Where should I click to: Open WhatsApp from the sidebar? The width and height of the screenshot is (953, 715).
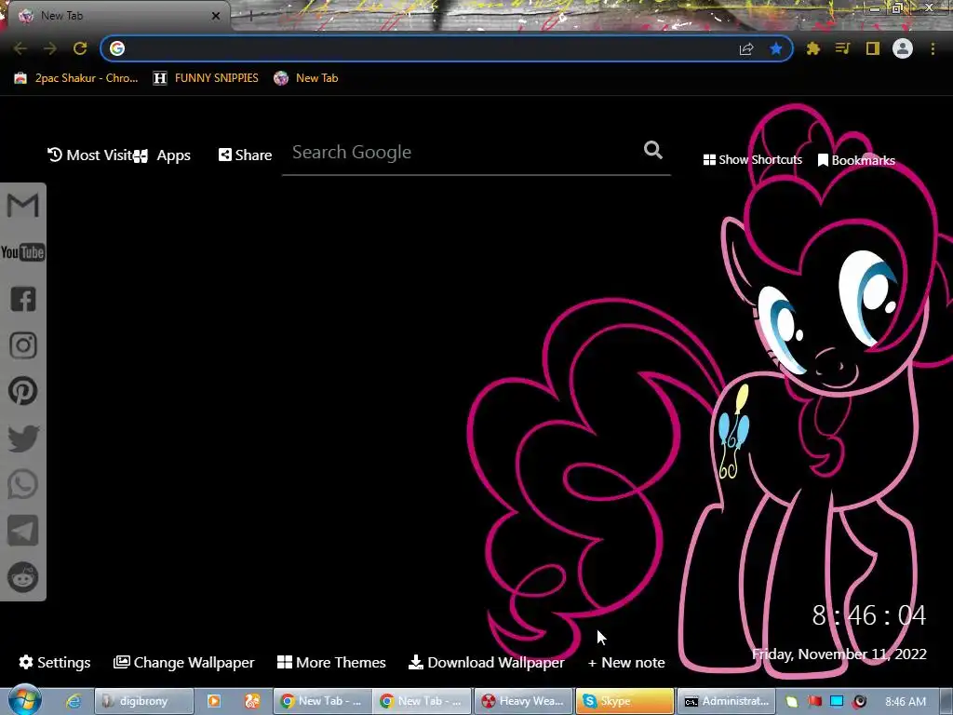point(23,484)
